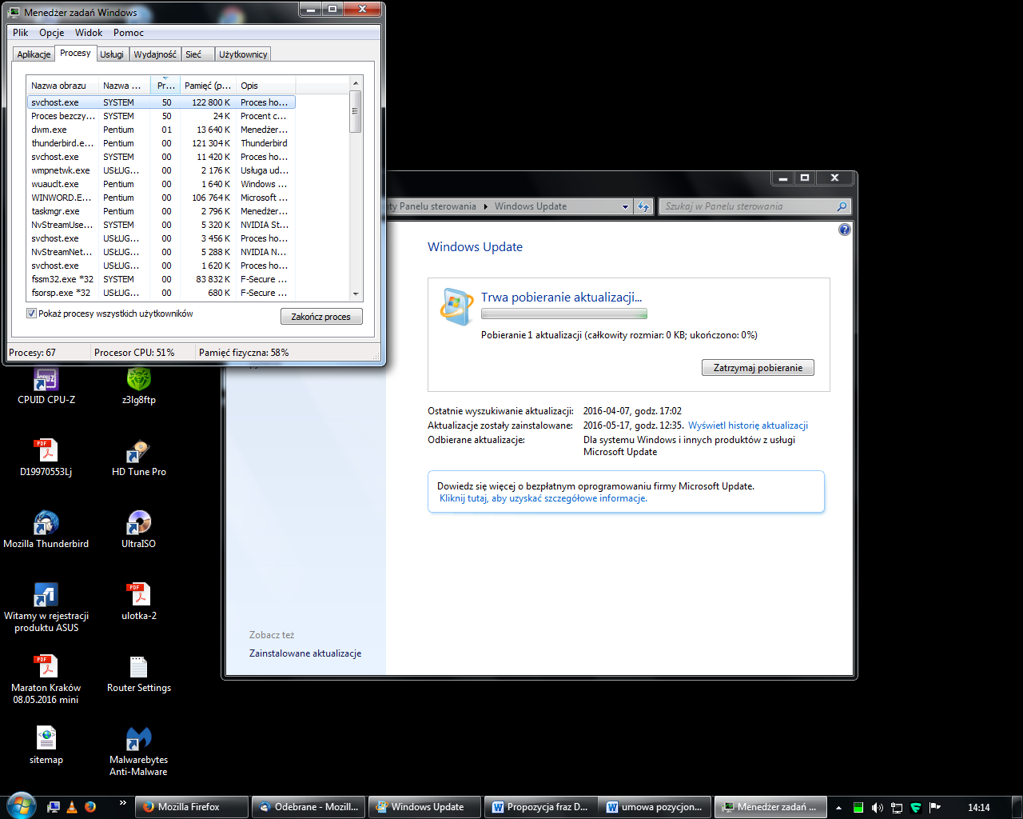
Task: Click the update download progress bar
Action: coord(564,314)
